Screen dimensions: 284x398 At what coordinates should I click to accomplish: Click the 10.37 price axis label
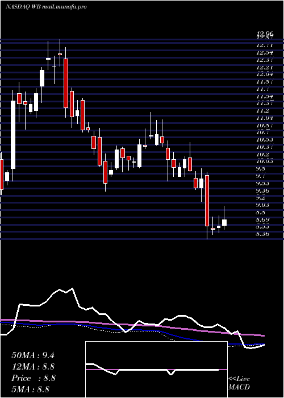click(265, 147)
